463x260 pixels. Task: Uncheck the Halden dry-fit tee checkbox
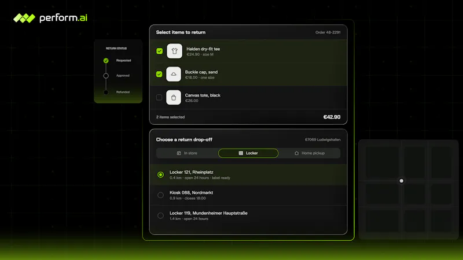click(160, 51)
